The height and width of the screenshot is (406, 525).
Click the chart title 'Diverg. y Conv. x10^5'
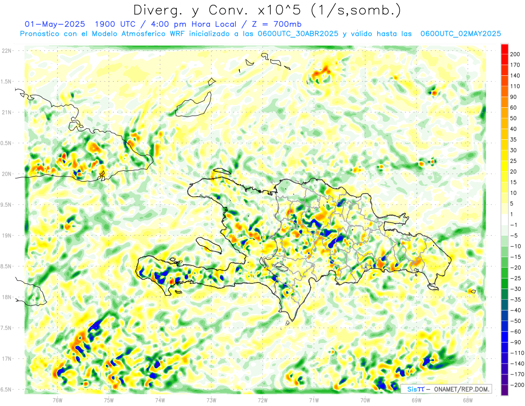[x=220, y=10]
